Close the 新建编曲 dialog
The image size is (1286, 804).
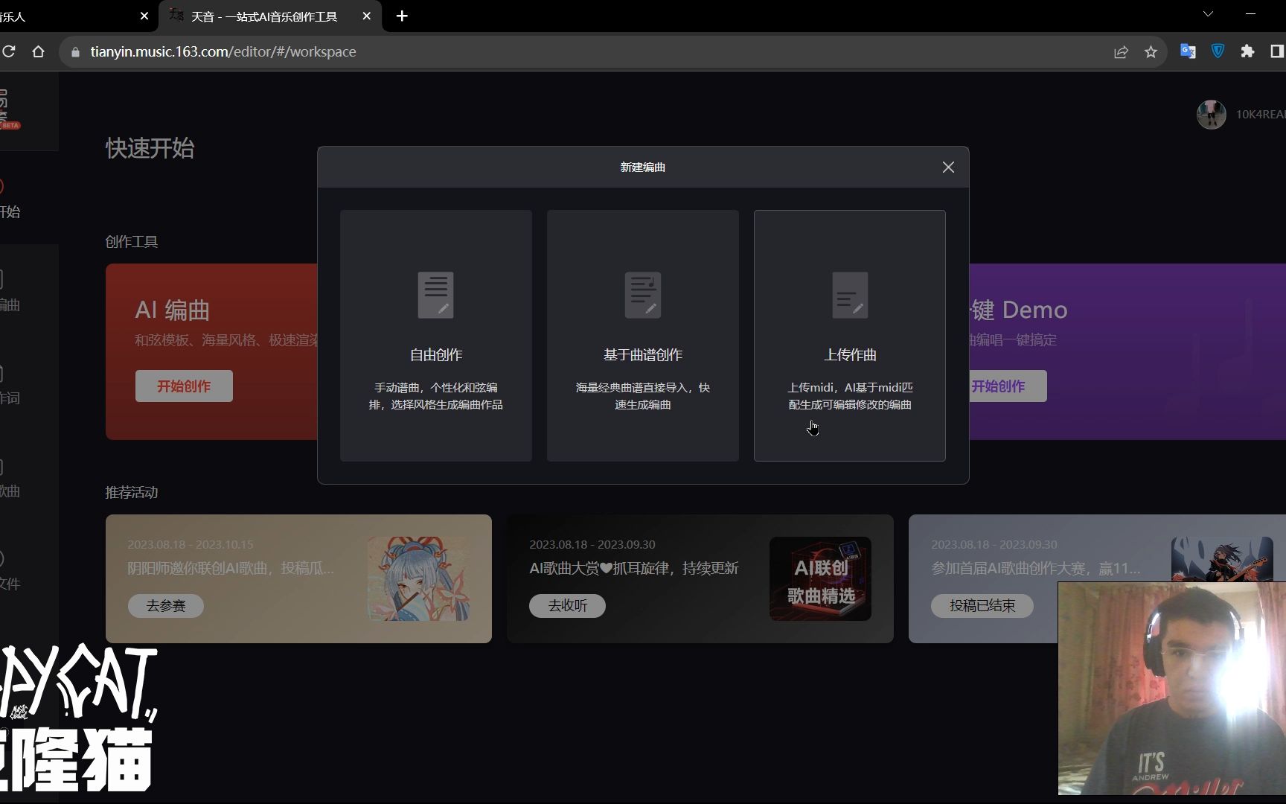pos(948,167)
